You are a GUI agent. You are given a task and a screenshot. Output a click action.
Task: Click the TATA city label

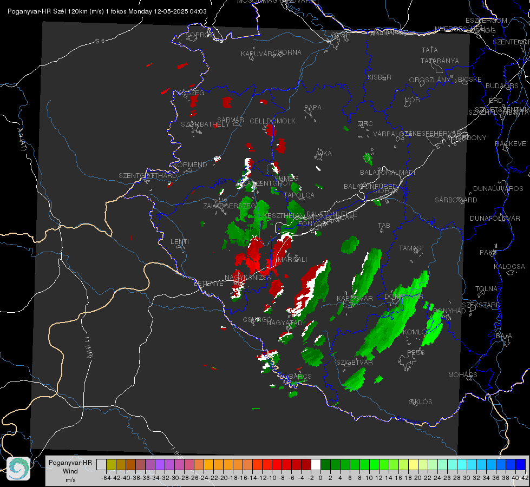pyautogui.click(x=430, y=50)
